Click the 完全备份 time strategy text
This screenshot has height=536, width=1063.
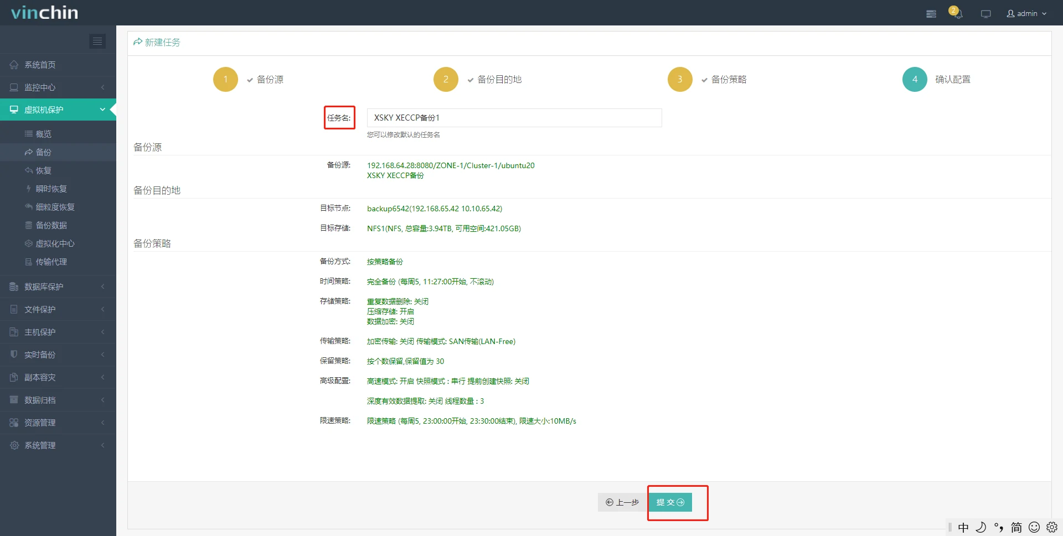430,282
